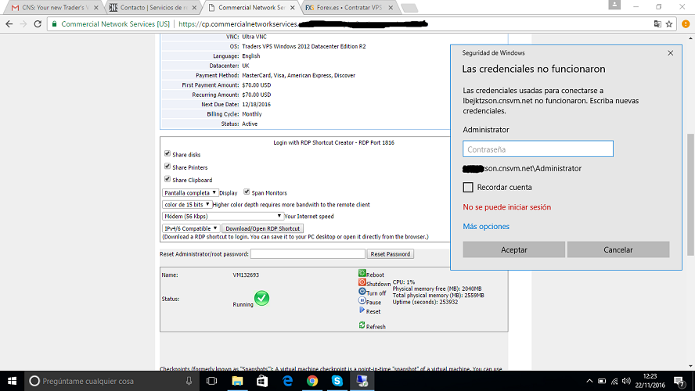Open the Pantalla completa display dropdown
The image size is (695, 391).
pyautogui.click(x=190, y=192)
